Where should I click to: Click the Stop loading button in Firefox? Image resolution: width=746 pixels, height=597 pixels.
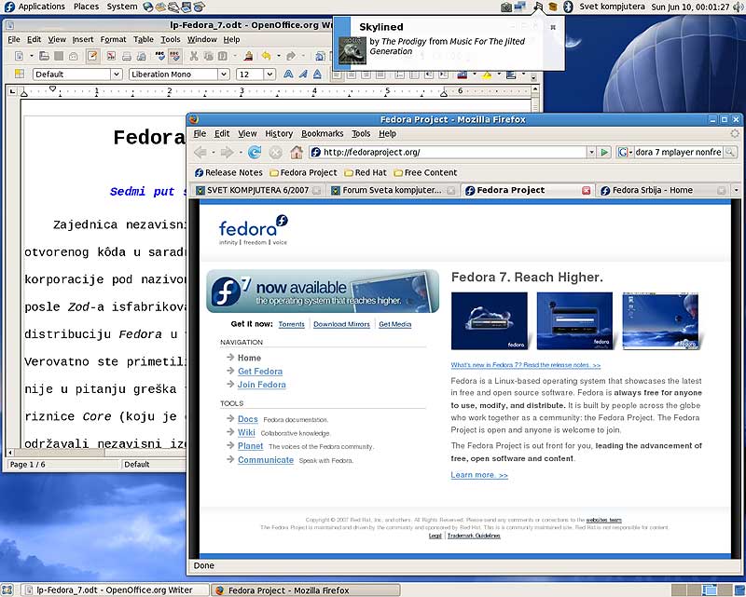[275, 152]
